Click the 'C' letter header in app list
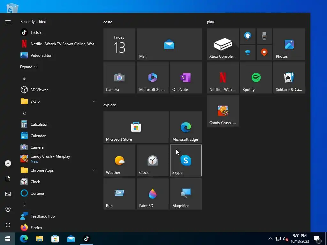Screen dimensions: 327x245 tap(24, 113)
